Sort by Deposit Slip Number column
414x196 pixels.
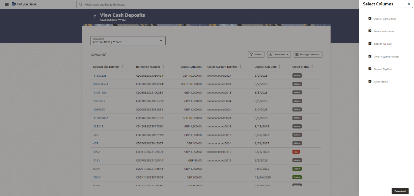tap(123, 67)
